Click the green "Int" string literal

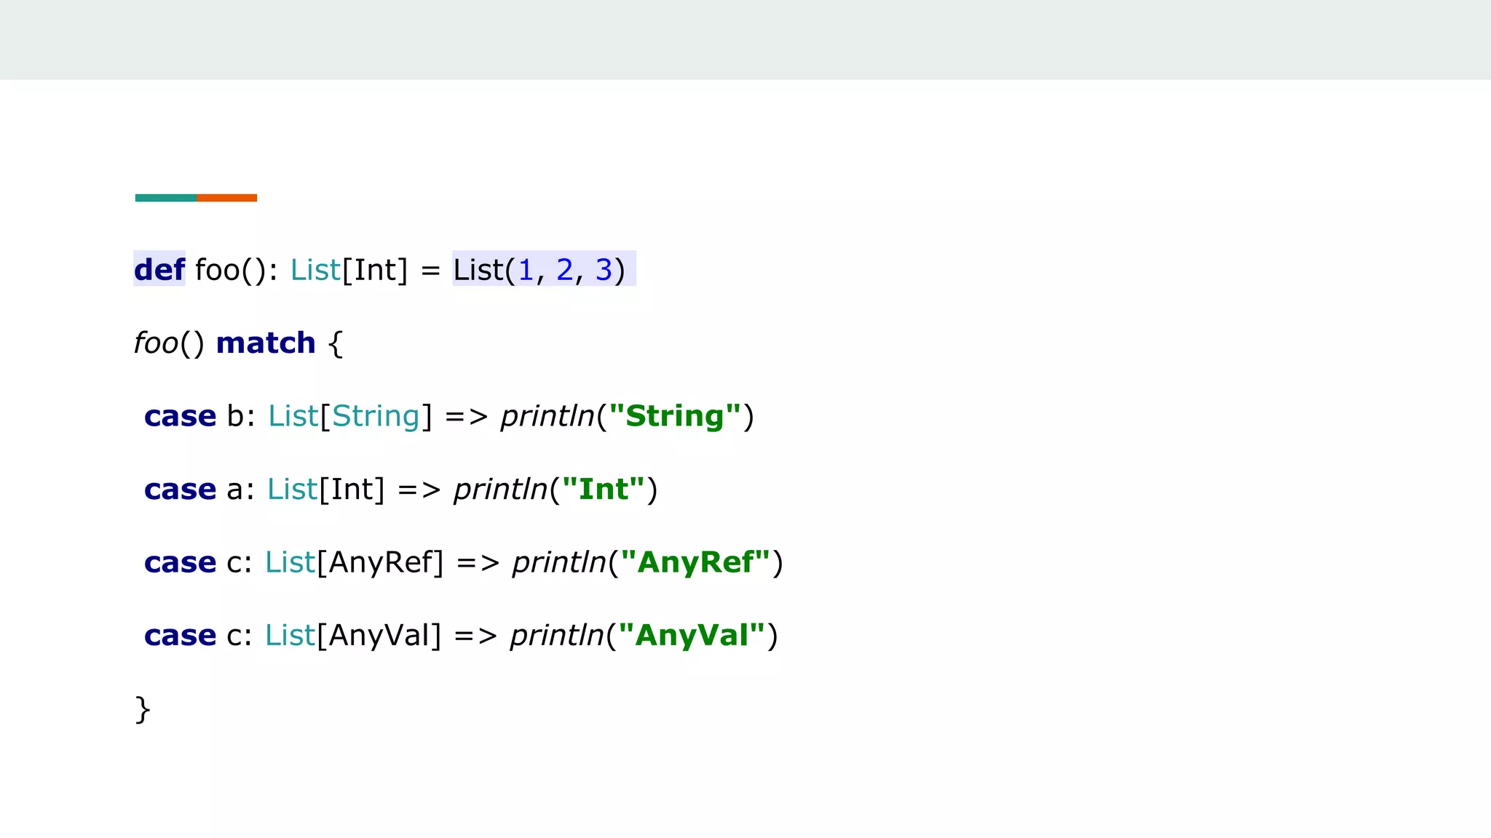pos(604,489)
